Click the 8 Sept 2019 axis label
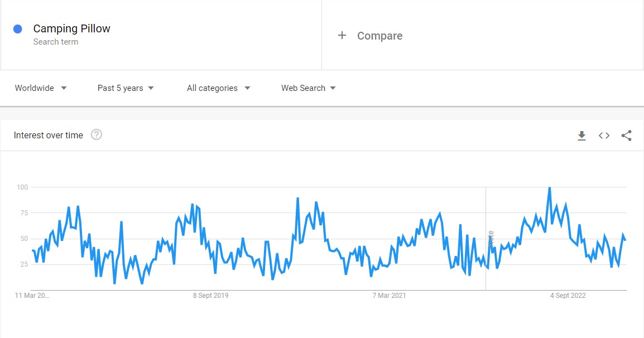The height and width of the screenshot is (338, 644). pyautogui.click(x=211, y=296)
